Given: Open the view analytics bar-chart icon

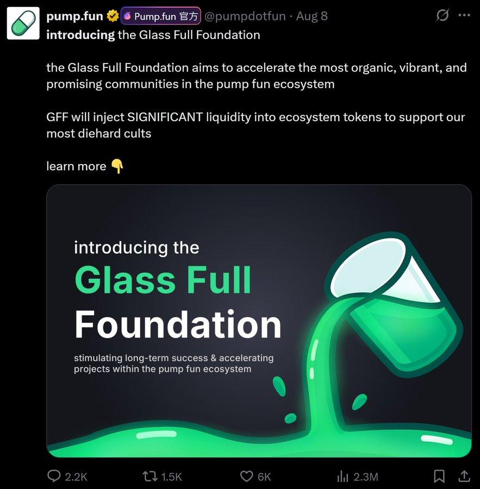Looking at the screenshot, I should 342,477.
